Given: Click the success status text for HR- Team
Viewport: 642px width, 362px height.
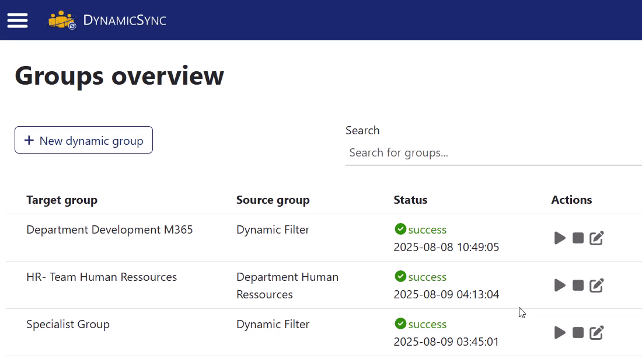Looking at the screenshot, I should point(428,276).
